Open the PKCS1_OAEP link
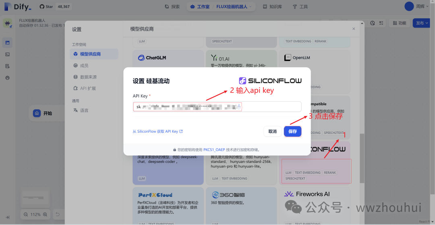This screenshot has width=435, height=225. coord(214,150)
